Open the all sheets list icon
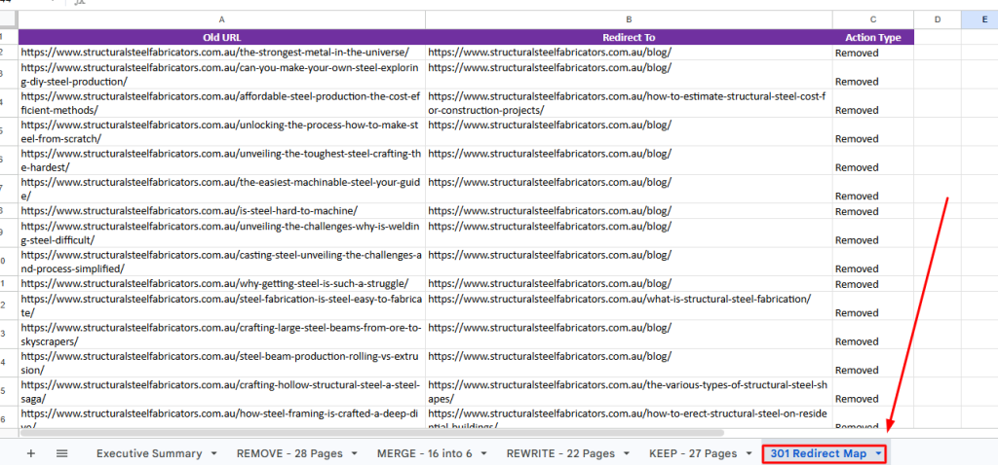998x465 pixels. [61, 453]
